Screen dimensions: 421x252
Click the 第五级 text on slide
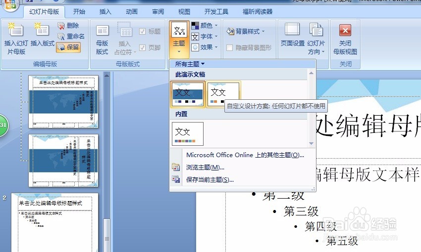coord(342,241)
